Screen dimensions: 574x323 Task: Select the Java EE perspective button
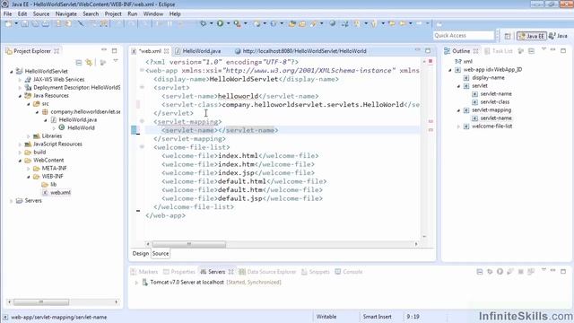[532, 36]
